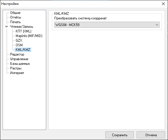The height and width of the screenshot is (140, 168).
Task: Click the dropdown arrow of coordinate conversion combo
Action: 157,25
